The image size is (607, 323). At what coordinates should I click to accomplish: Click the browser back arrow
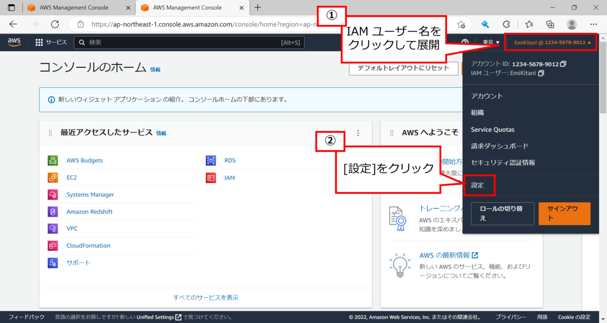(x=13, y=24)
